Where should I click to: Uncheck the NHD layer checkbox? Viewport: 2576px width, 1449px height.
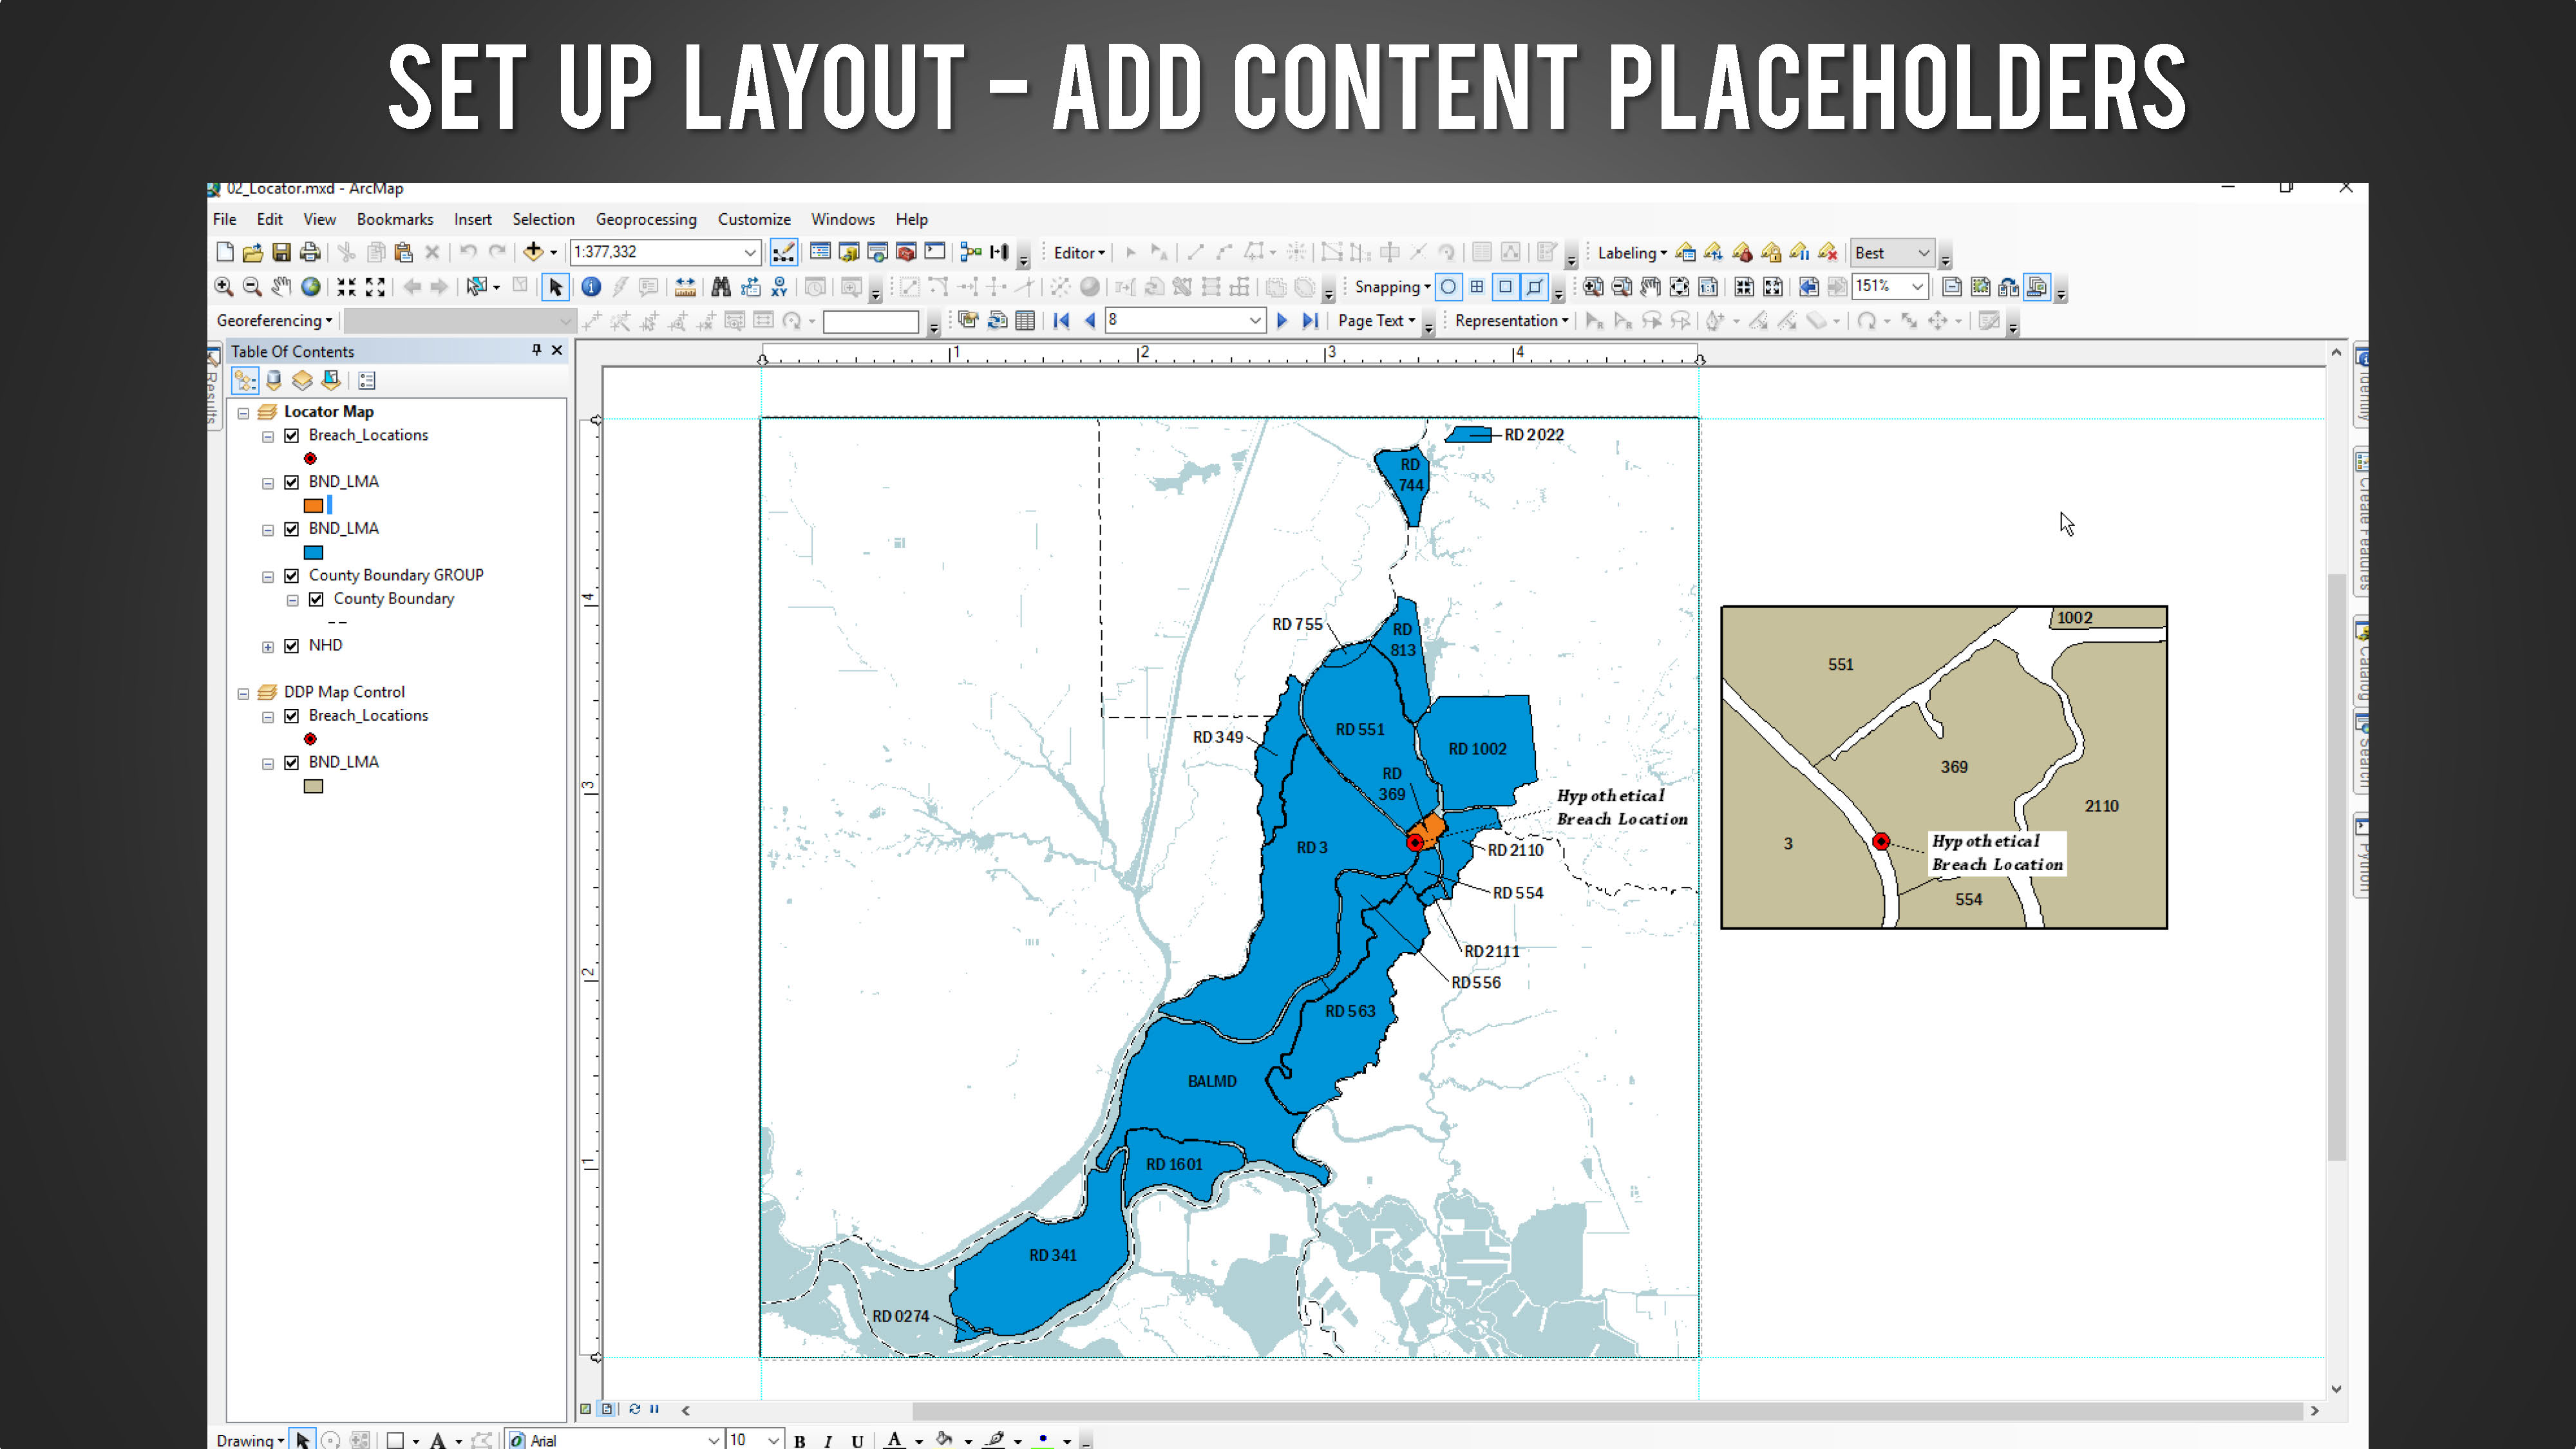point(291,646)
